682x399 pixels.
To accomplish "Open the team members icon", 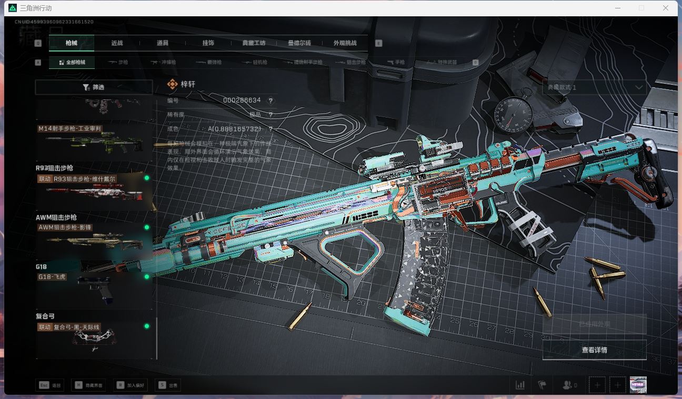I will pos(567,385).
